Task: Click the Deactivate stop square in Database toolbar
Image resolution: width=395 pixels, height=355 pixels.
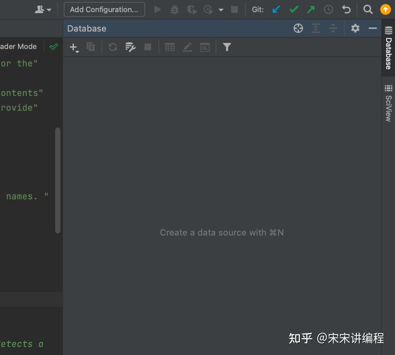Action: (148, 47)
